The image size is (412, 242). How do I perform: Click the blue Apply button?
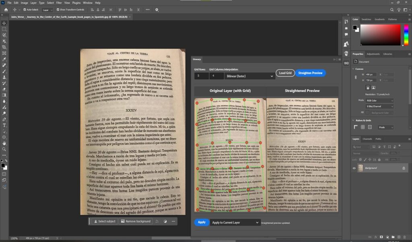[202, 222]
